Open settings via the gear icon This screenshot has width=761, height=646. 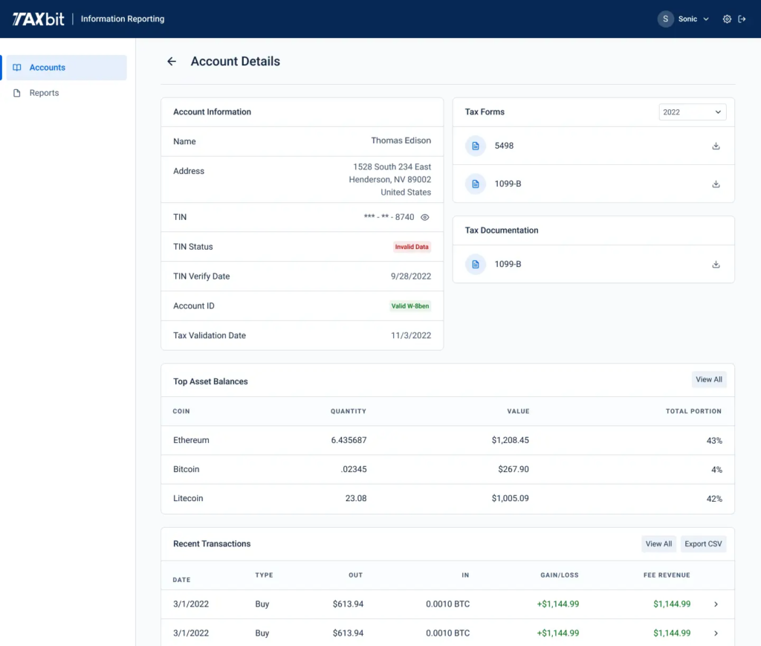(727, 19)
